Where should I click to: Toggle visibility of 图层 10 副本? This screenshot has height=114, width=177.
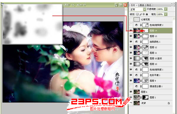click(x=131, y=58)
